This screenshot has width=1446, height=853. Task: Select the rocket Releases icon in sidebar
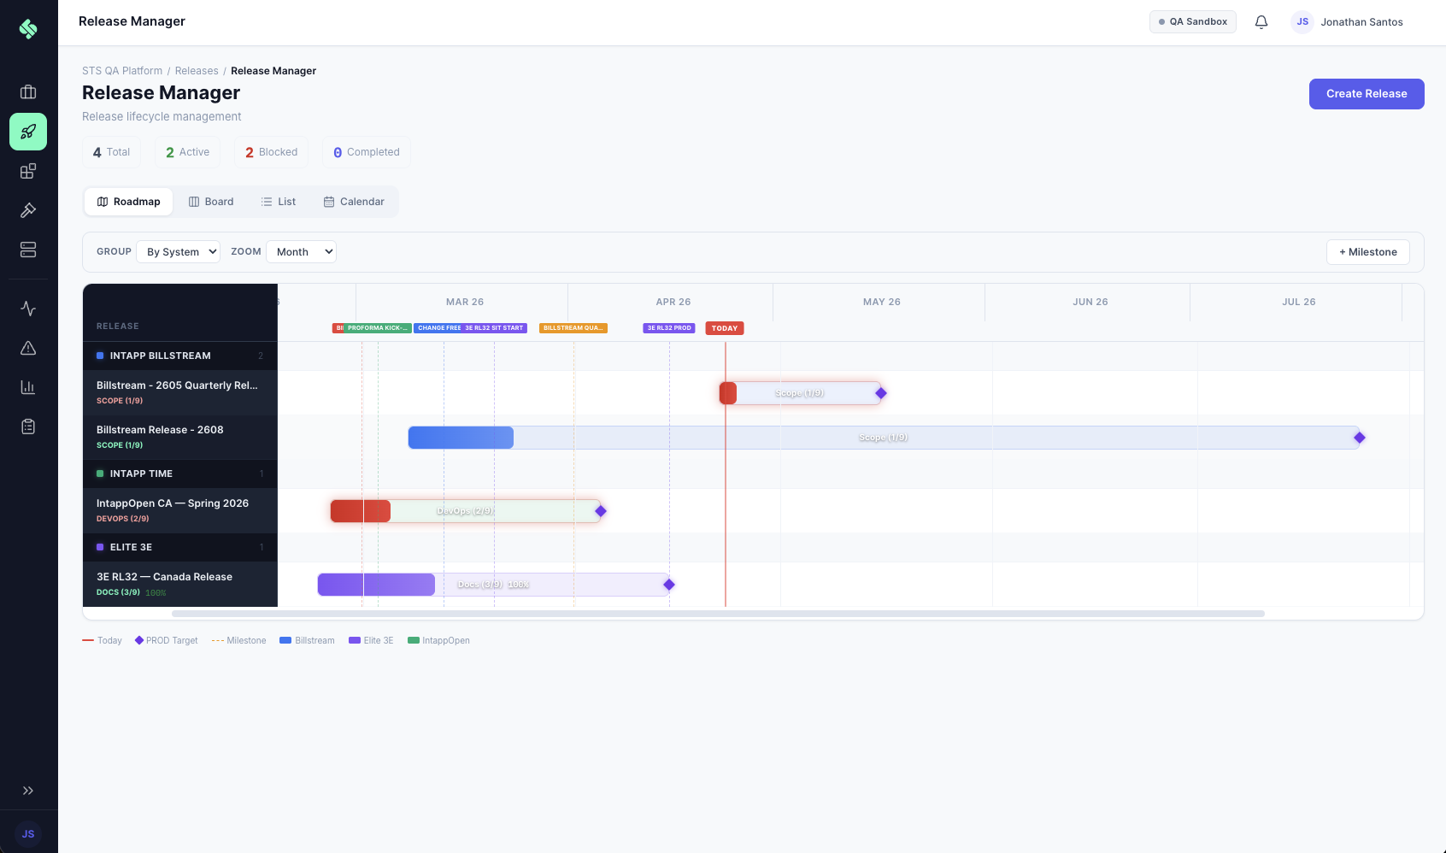(x=28, y=132)
